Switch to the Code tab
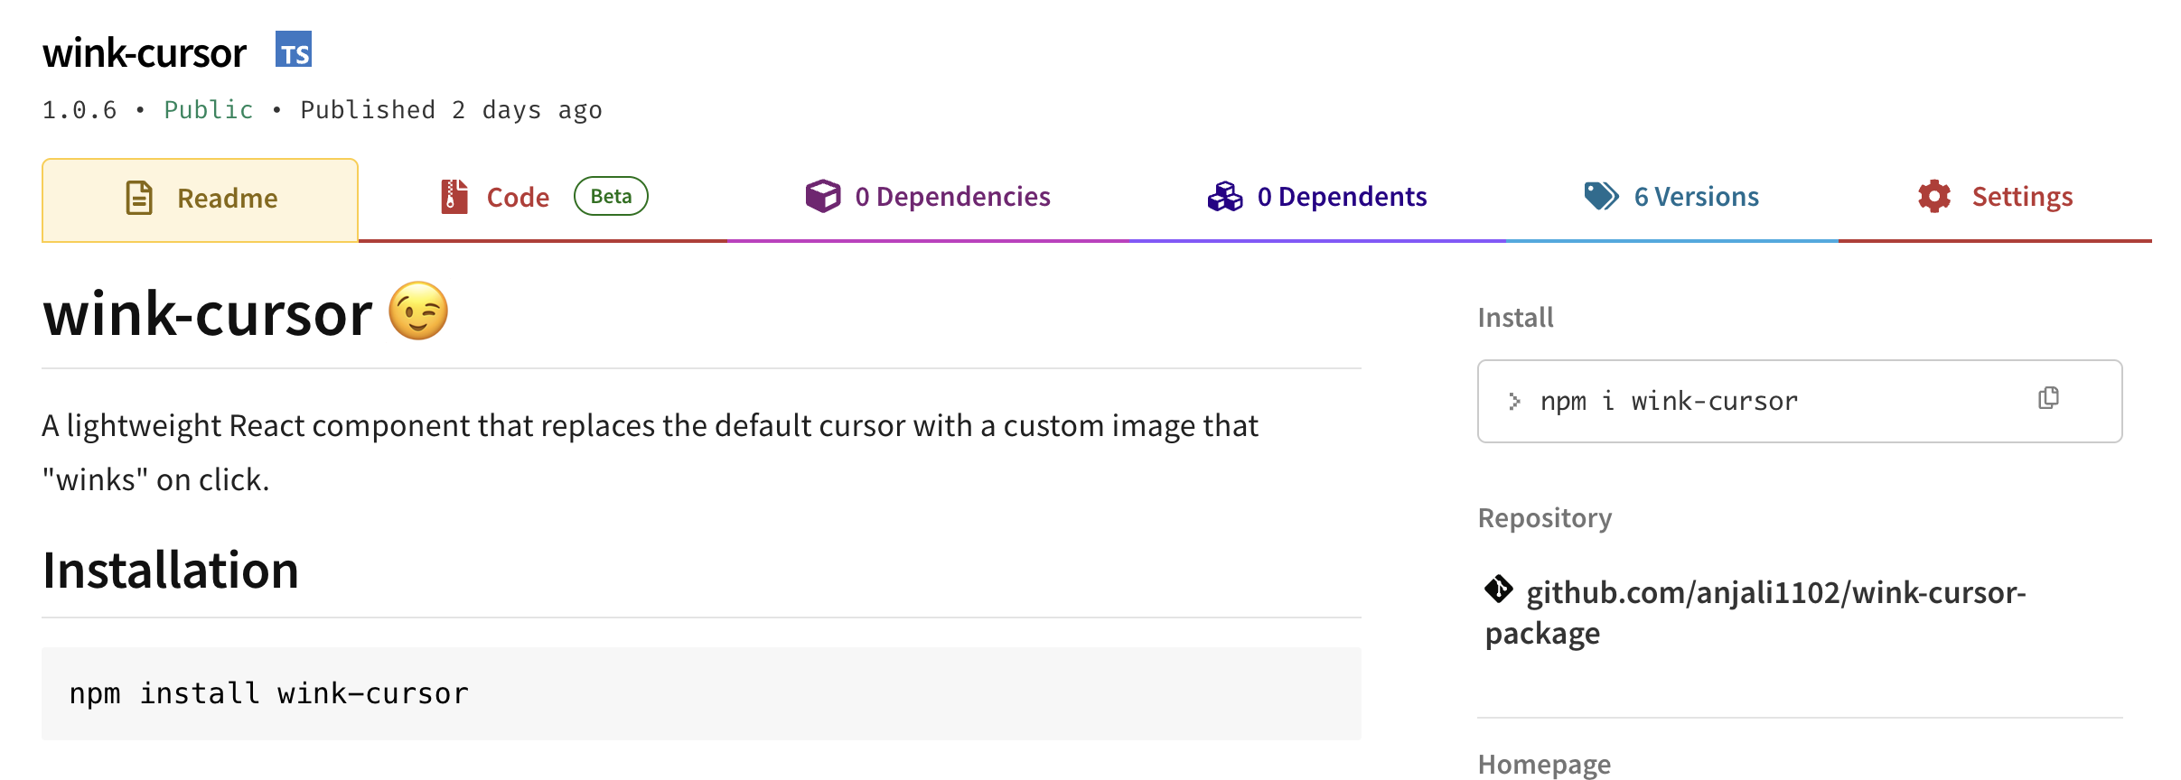 (x=517, y=196)
